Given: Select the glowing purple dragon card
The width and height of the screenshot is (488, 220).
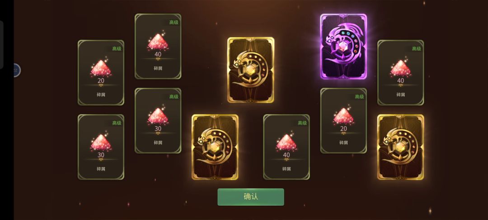Looking at the screenshot, I should tap(343, 46).
